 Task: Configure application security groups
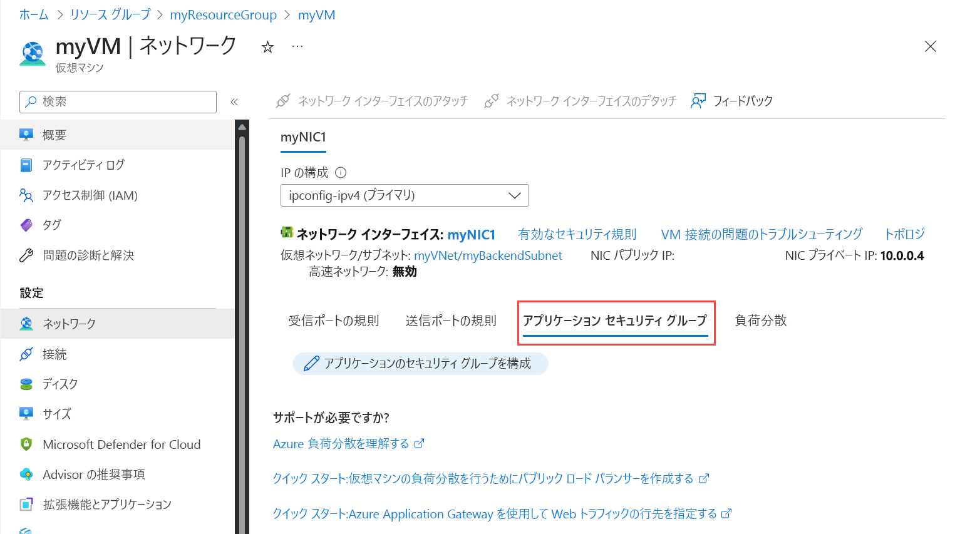(x=420, y=363)
